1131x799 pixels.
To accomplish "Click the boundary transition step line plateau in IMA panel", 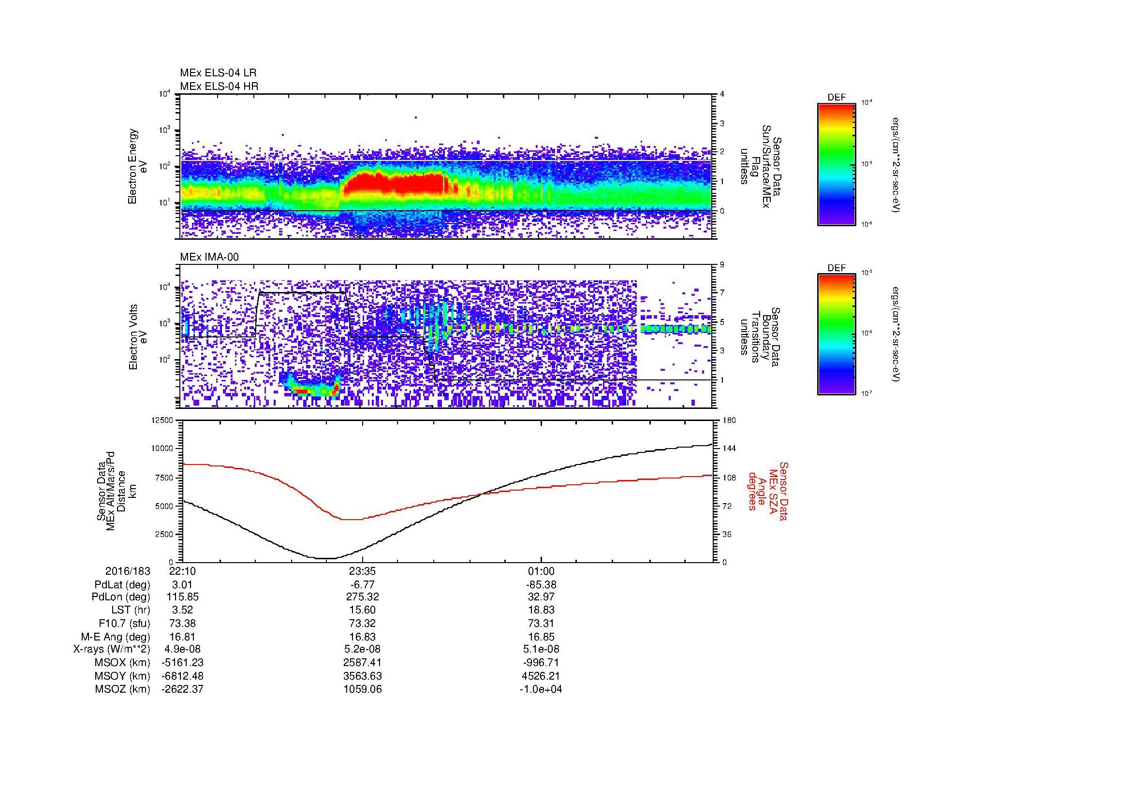I will point(301,293).
